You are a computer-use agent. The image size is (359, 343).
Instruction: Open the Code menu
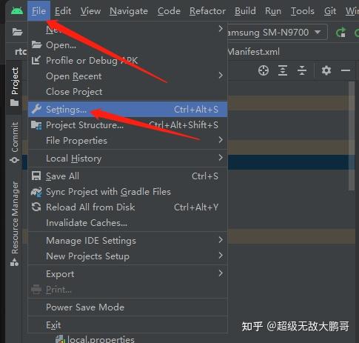pyautogui.click(x=169, y=11)
